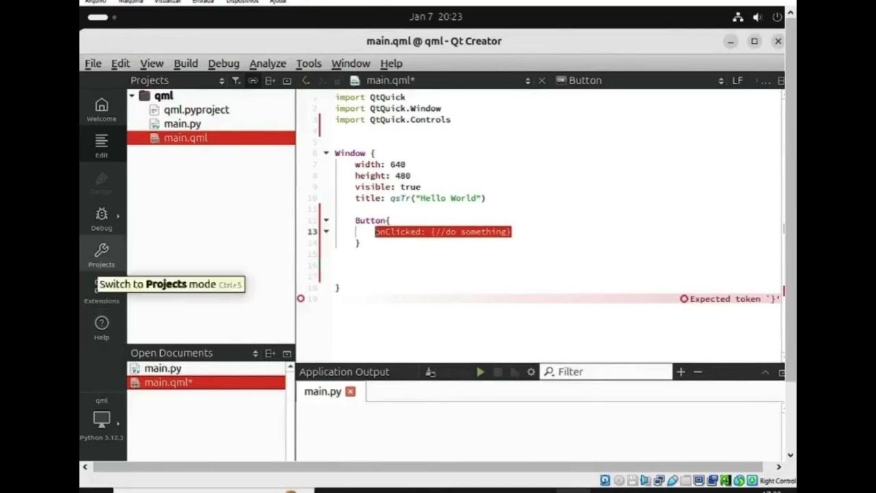Click the editor vertical scrollbar
Image resolution: width=876 pixels, height=493 pixels.
(x=785, y=226)
